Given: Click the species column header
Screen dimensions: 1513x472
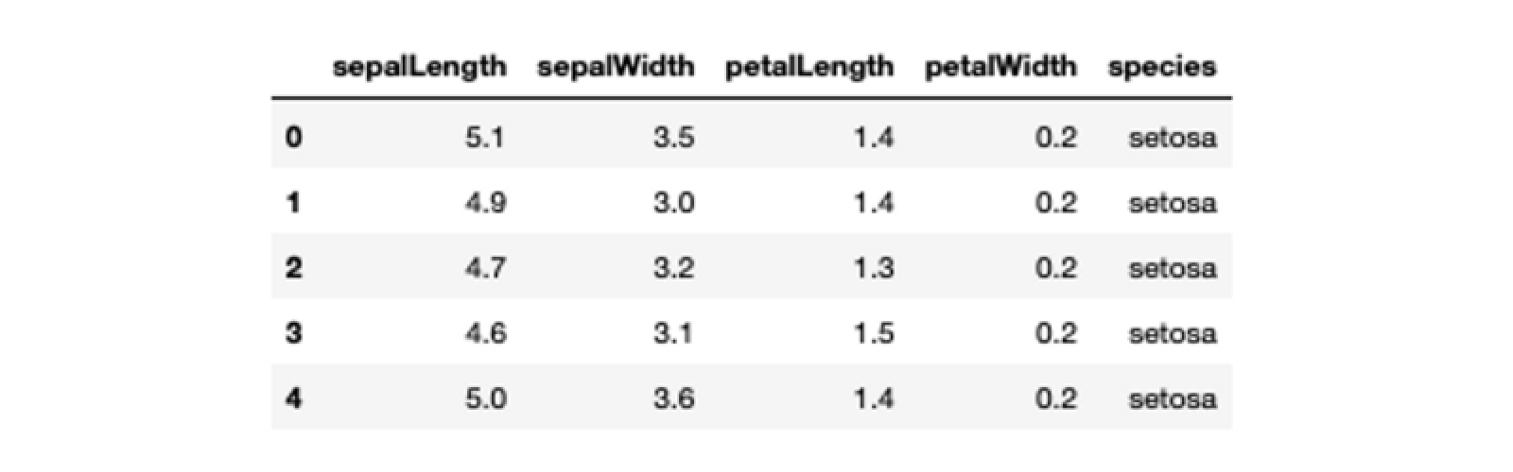Looking at the screenshot, I should click(x=1162, y=67).
